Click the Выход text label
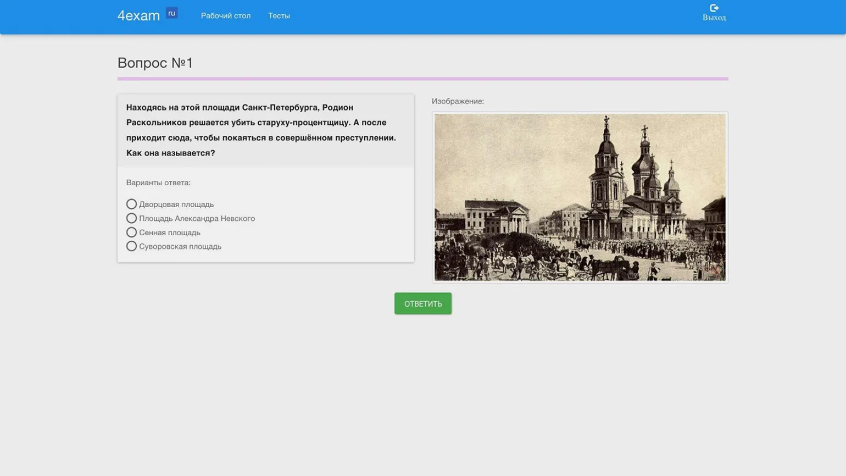This screenshot has height=476, width=846. (x=714, y=18)
